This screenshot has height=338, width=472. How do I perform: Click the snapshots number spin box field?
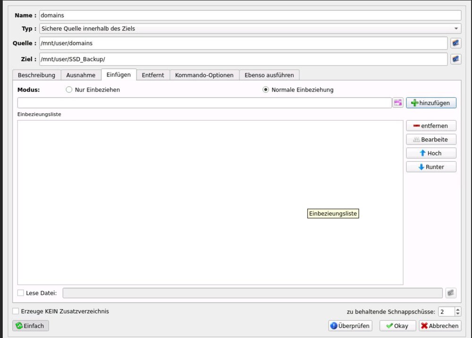(447, 312)
